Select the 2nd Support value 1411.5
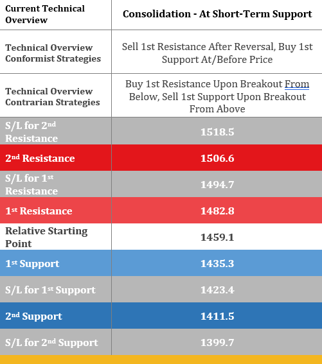Viewport: 322px width, 364px height. (217, 316)
